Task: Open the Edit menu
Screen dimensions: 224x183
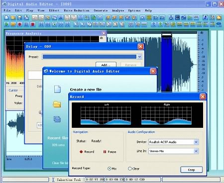Action: pos(18,10)
